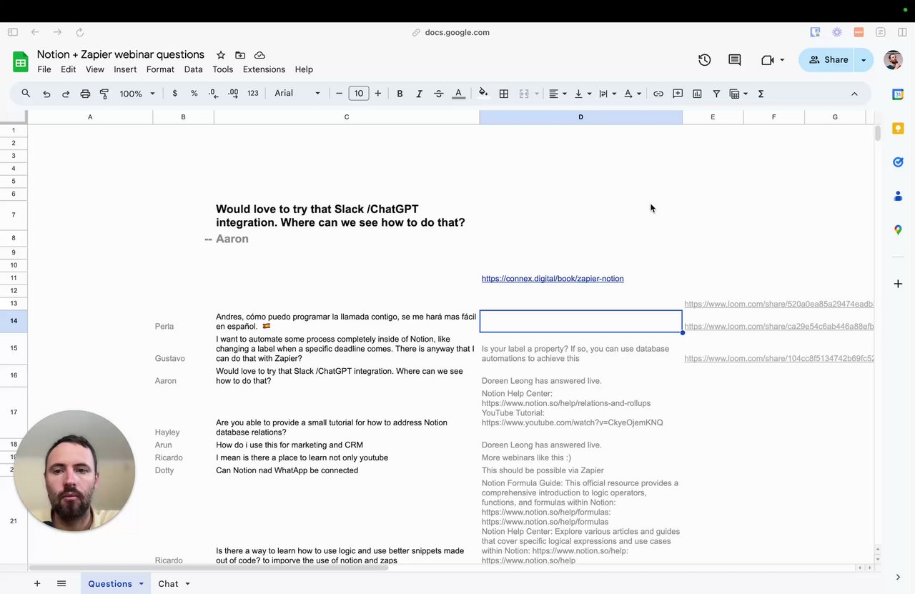The image size is (915, 594).
Task: Switch to the Chat sheet tab
Action: (x=168, y=584)
